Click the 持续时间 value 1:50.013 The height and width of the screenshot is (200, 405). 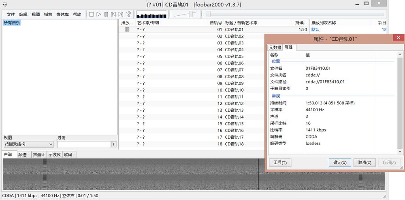[330, 103]
